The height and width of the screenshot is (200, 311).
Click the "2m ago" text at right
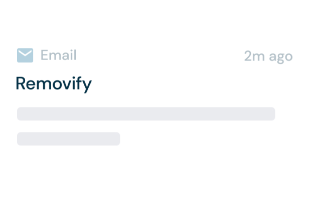268,56
